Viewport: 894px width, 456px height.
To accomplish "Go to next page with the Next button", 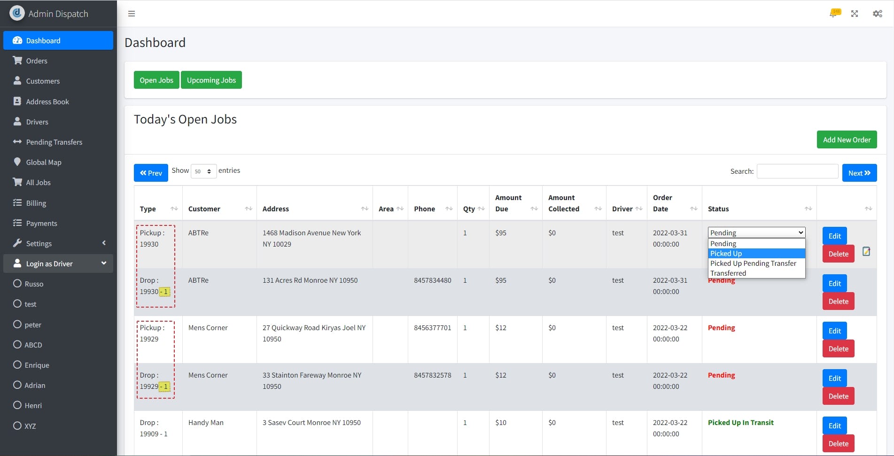I will pyautogui.click(x=859, y=173).
